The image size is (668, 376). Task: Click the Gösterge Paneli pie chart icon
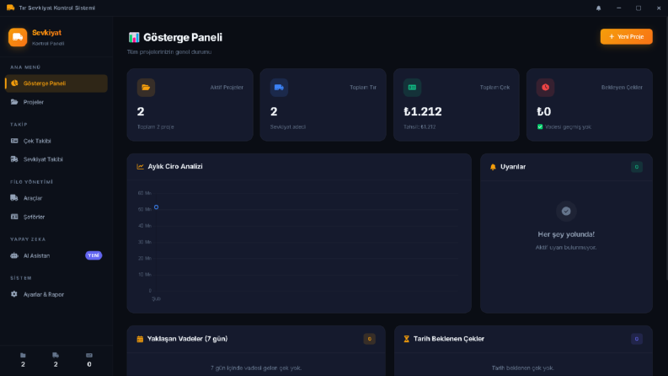click(14, 83)
